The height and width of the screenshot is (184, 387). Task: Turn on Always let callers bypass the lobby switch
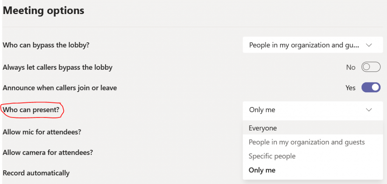370,67
